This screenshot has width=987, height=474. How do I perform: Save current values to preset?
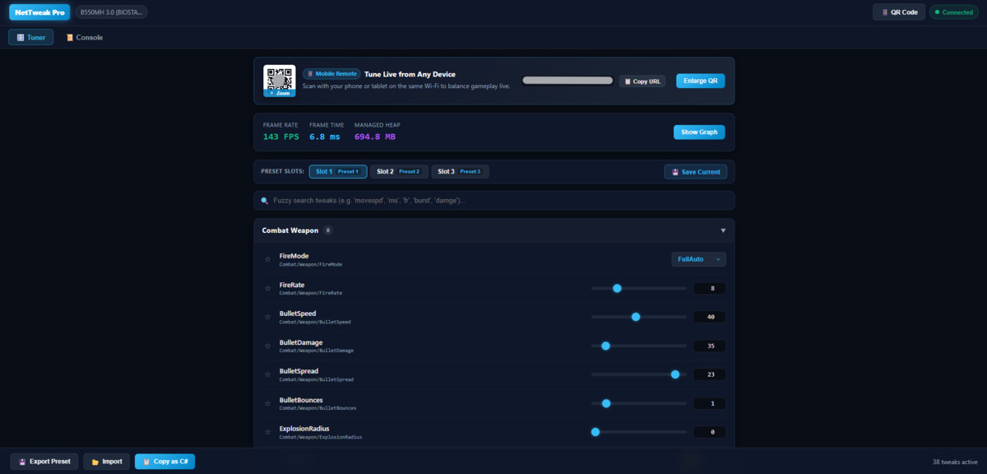[696, 172]
